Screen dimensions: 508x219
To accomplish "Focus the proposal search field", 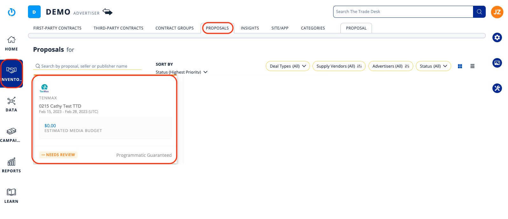I will [87, 66].
